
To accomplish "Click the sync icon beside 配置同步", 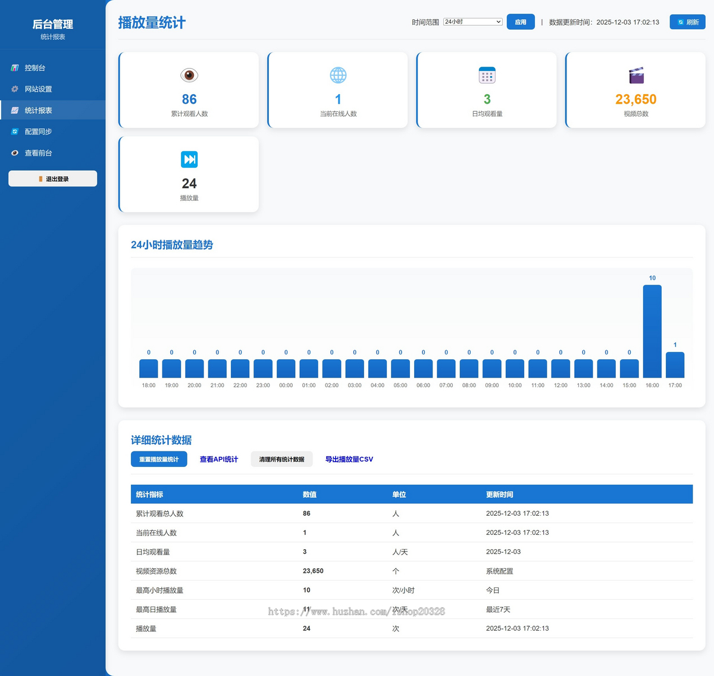I will tap(15, 132).
